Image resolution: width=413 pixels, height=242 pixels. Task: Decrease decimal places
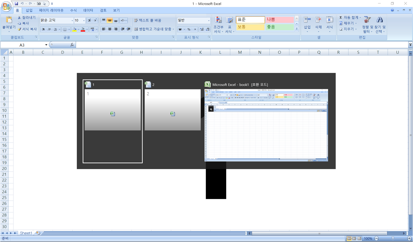(x=207, y=29)
